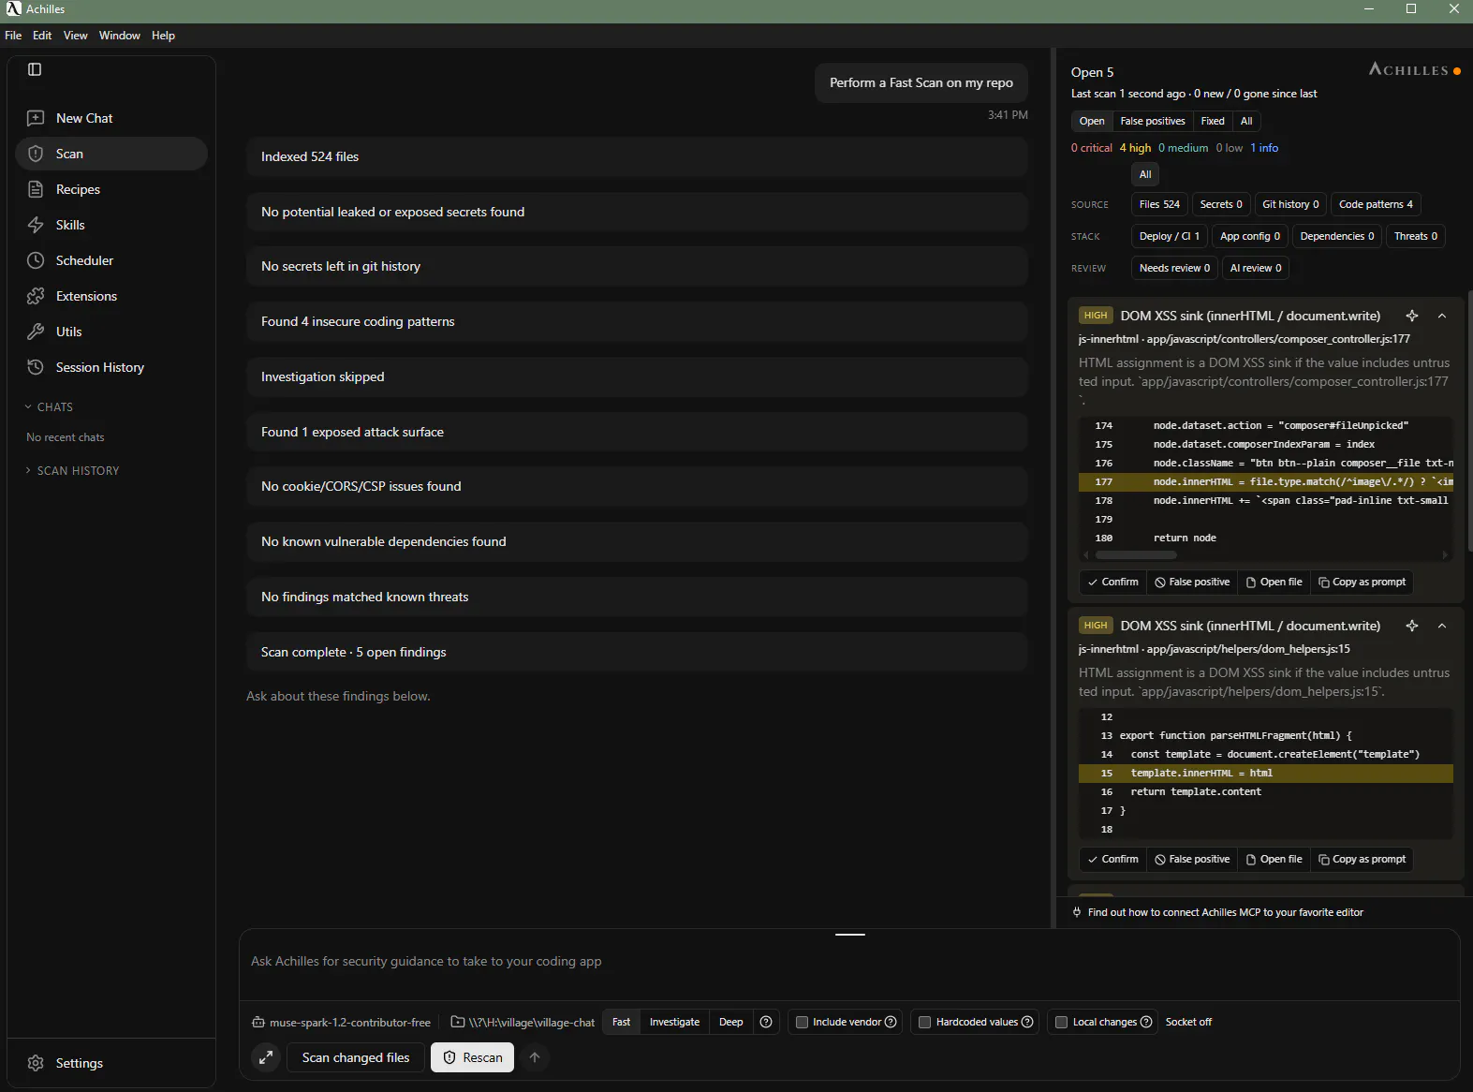Click the Extensions puzzle icon
Screen dimensions: 1473x1092
[x=36, y=296]
